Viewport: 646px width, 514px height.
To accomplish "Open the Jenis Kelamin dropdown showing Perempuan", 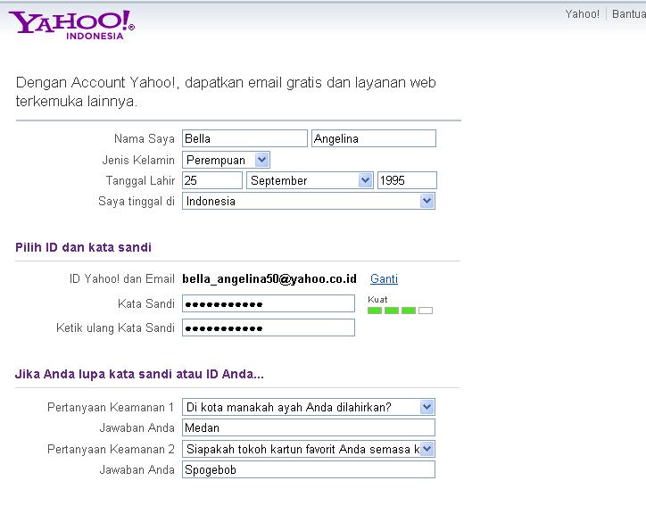I will coord(226,160).
